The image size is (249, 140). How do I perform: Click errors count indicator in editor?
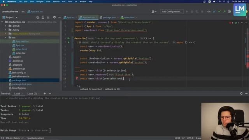231,23
